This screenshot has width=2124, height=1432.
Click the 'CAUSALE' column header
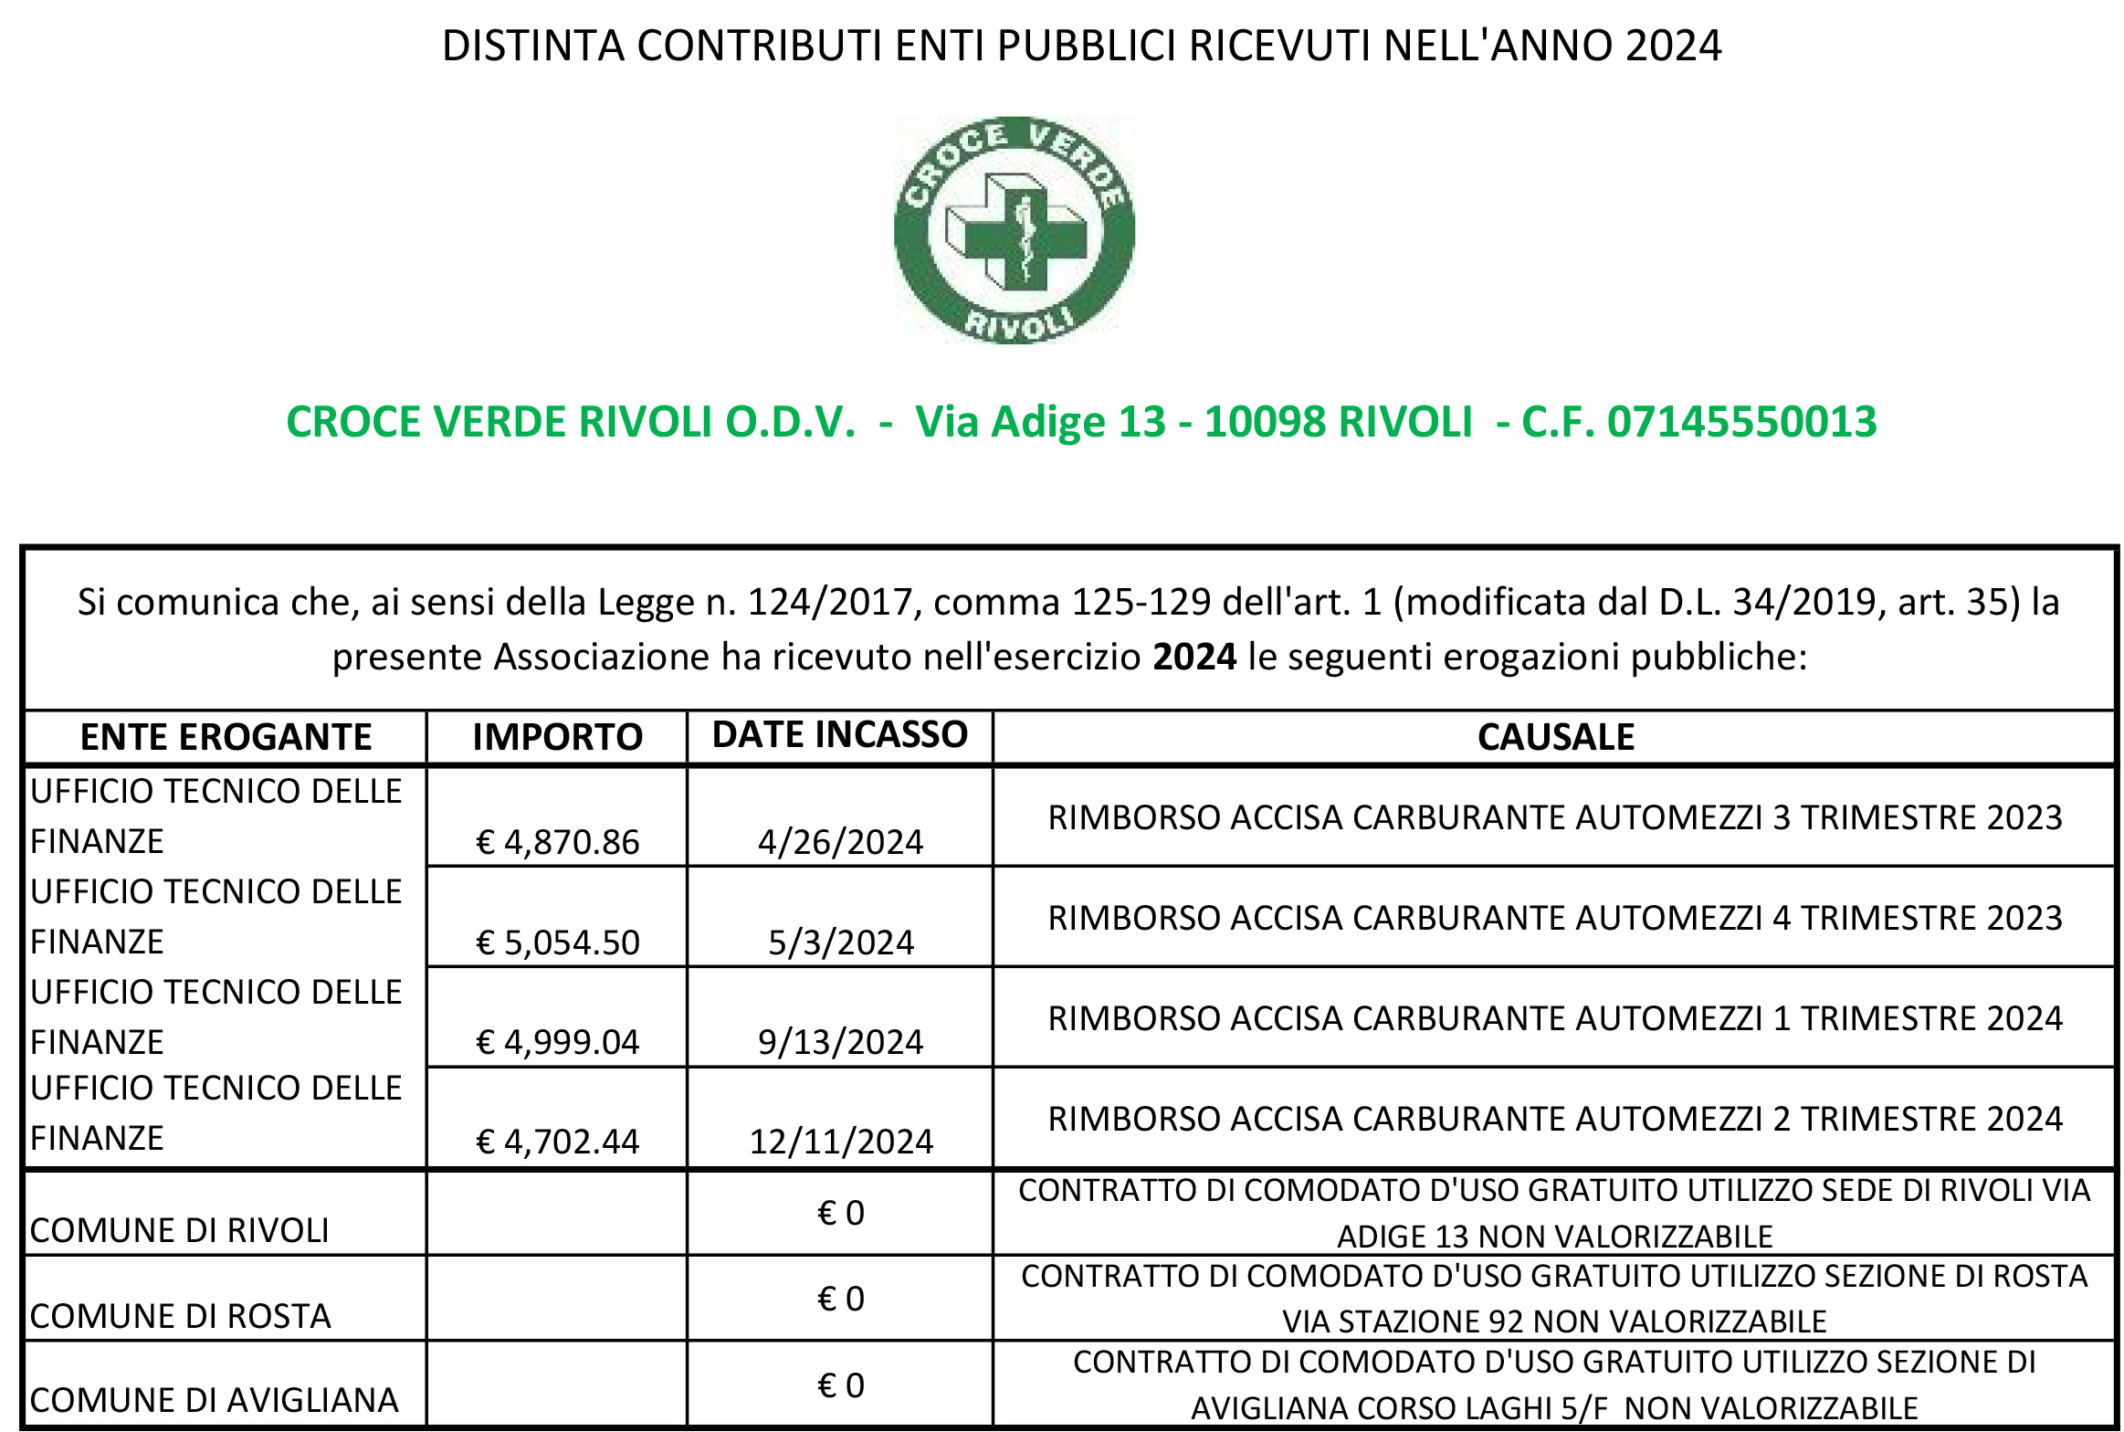[1555, 737]
